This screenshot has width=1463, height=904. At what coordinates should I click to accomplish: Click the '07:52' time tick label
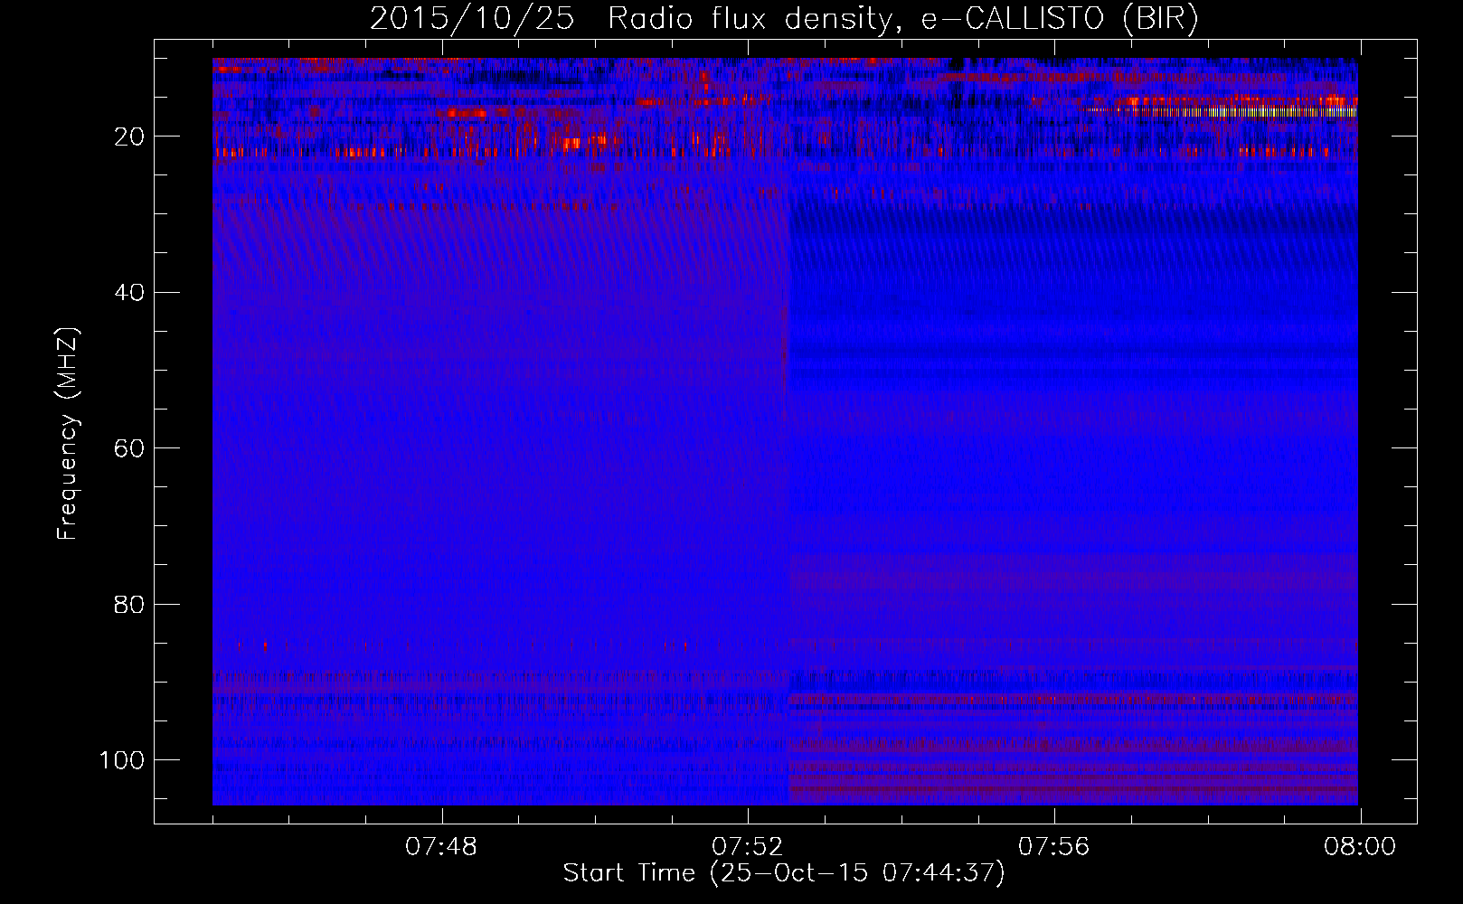[x=748, y=847]
